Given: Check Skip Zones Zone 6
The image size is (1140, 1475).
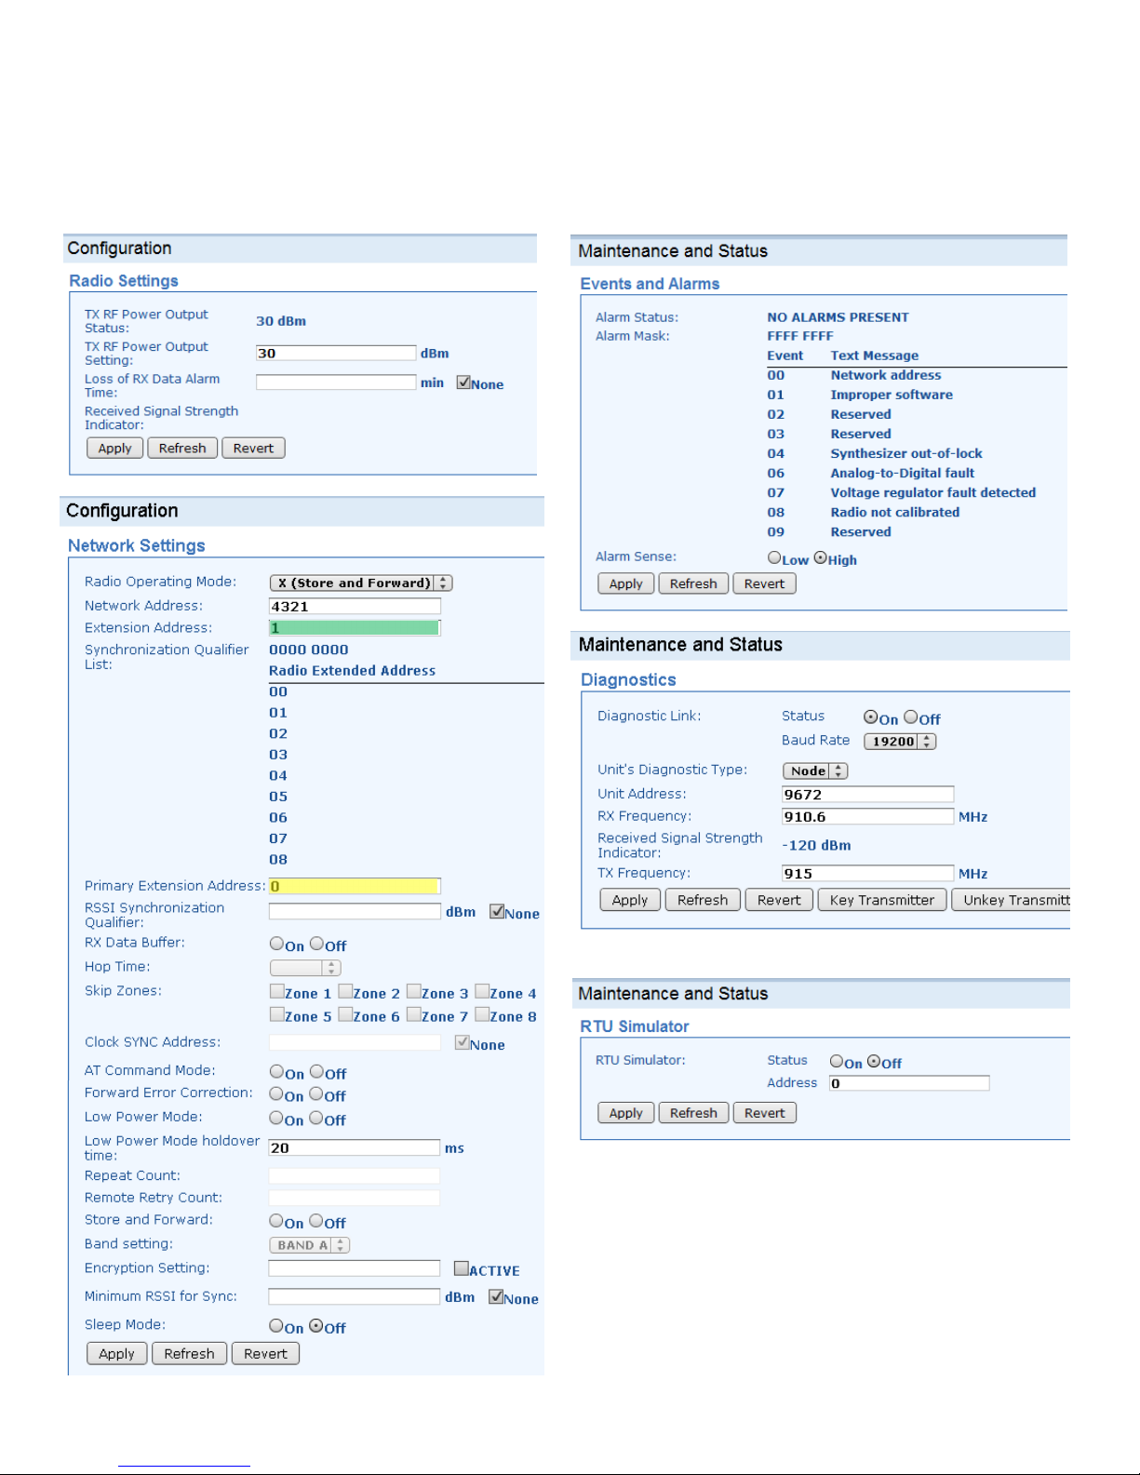Looking at the screenshot, I should click(345, 1015).
